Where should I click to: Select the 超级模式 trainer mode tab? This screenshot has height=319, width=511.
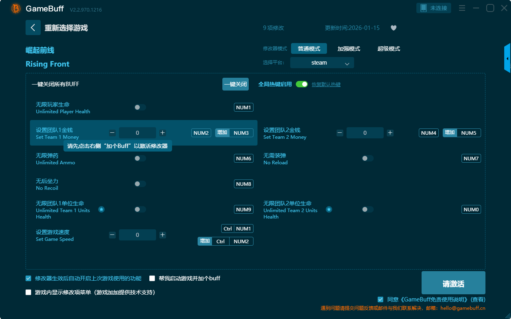tap(388, 49)
